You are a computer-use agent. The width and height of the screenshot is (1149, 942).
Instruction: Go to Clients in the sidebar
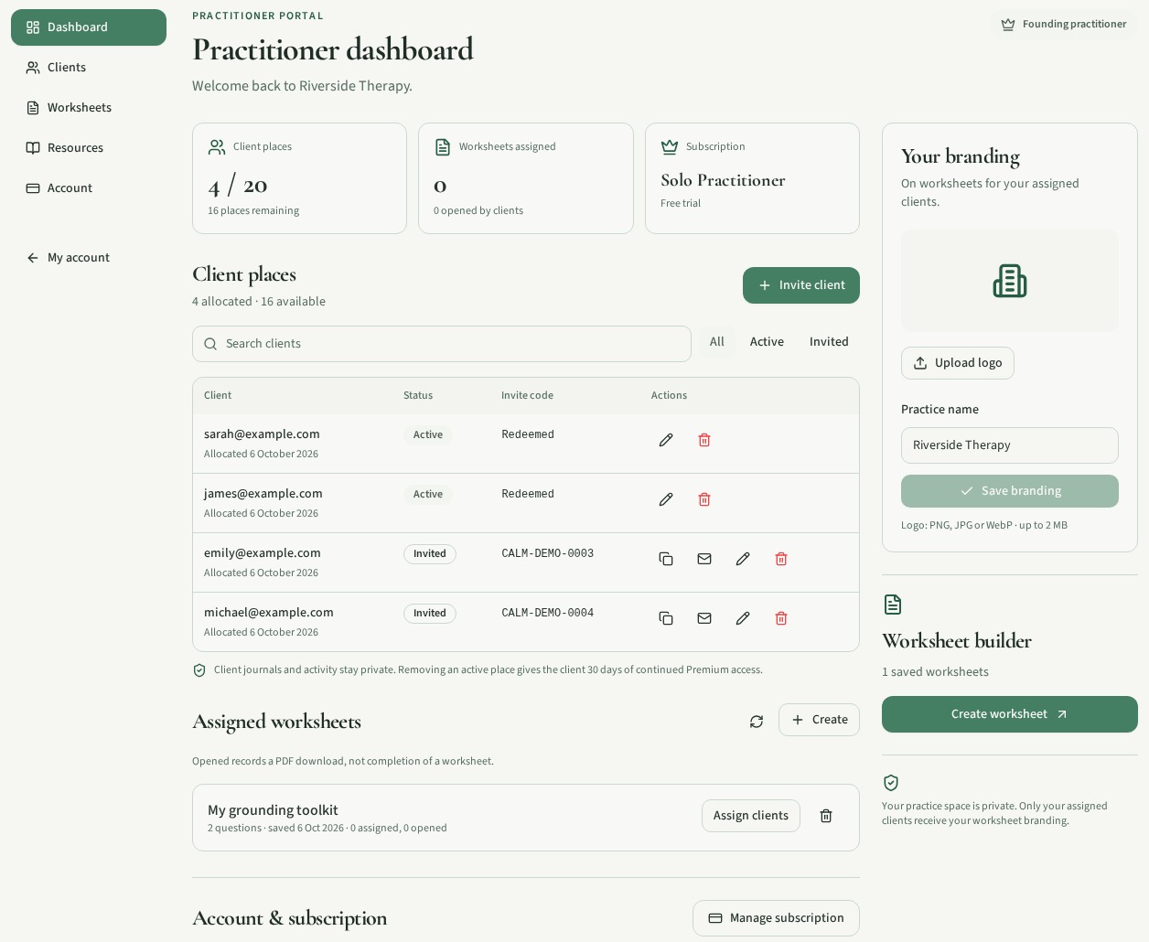coord(89,68)
